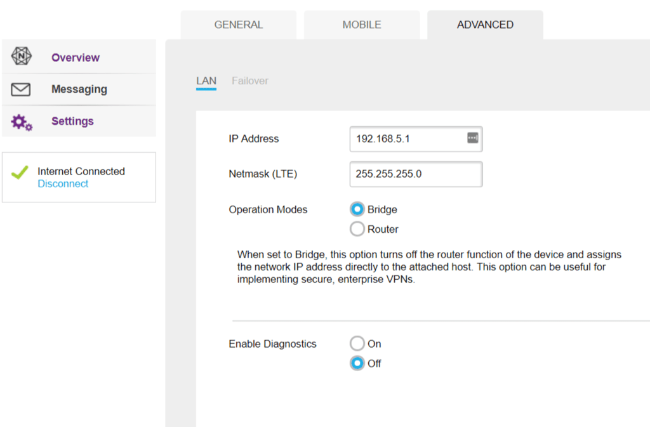Open Overview from the sidebar text
Viewport: 650px width, 427px height.
click(x=76, y=58)
